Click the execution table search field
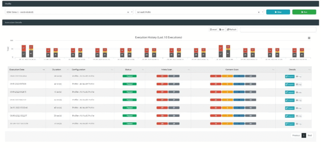Viewport: 321px width, 148px height. click(x=278, y=30)
